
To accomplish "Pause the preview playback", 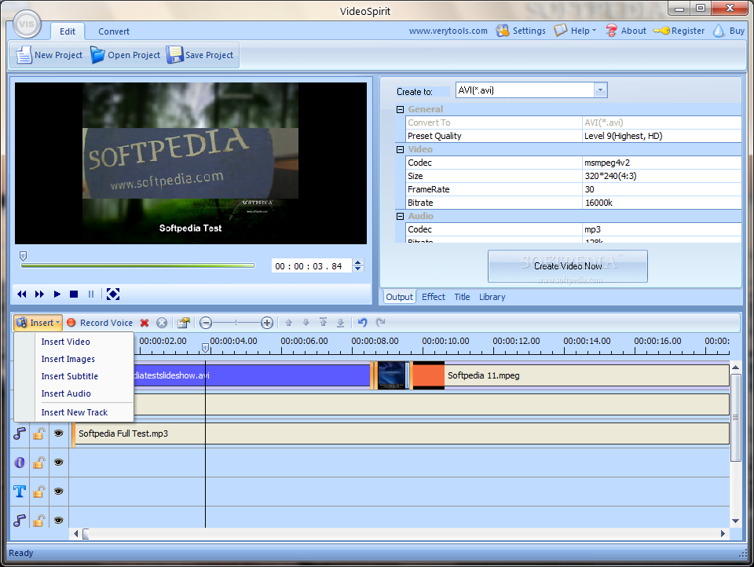I will click(91, 294).
